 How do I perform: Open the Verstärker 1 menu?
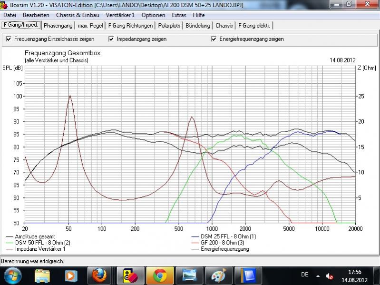(120, 15)
